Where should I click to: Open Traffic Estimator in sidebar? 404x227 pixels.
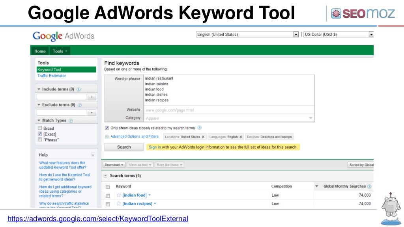point(52,76)
